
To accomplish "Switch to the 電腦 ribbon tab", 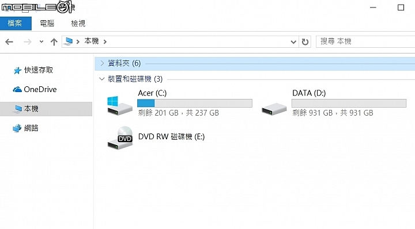I will (x=47, y=23).
